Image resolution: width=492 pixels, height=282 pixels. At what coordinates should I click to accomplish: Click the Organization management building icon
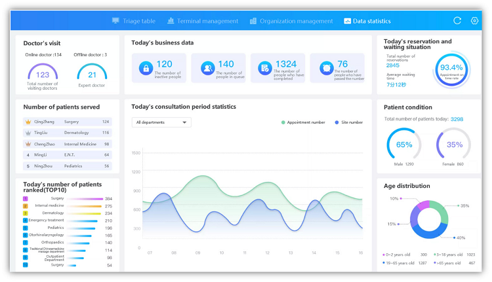click(253, 21)
